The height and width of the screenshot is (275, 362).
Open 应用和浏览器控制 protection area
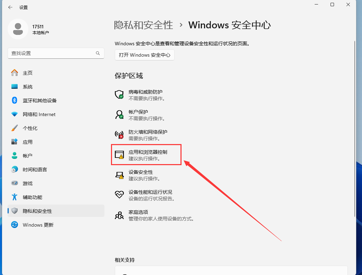(x=150, y=155)
